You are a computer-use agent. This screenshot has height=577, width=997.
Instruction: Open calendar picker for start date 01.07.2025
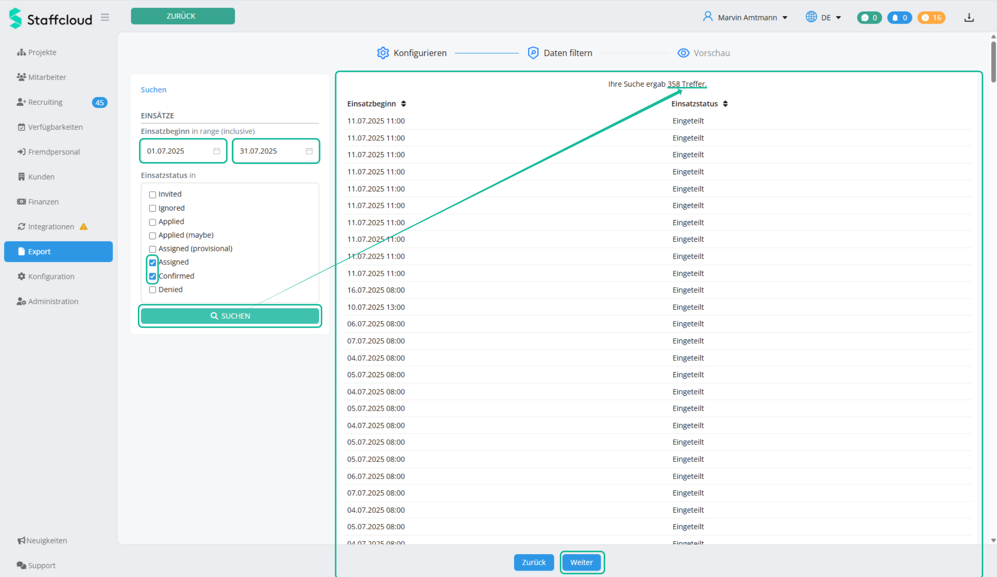click(x=217, y=151)
